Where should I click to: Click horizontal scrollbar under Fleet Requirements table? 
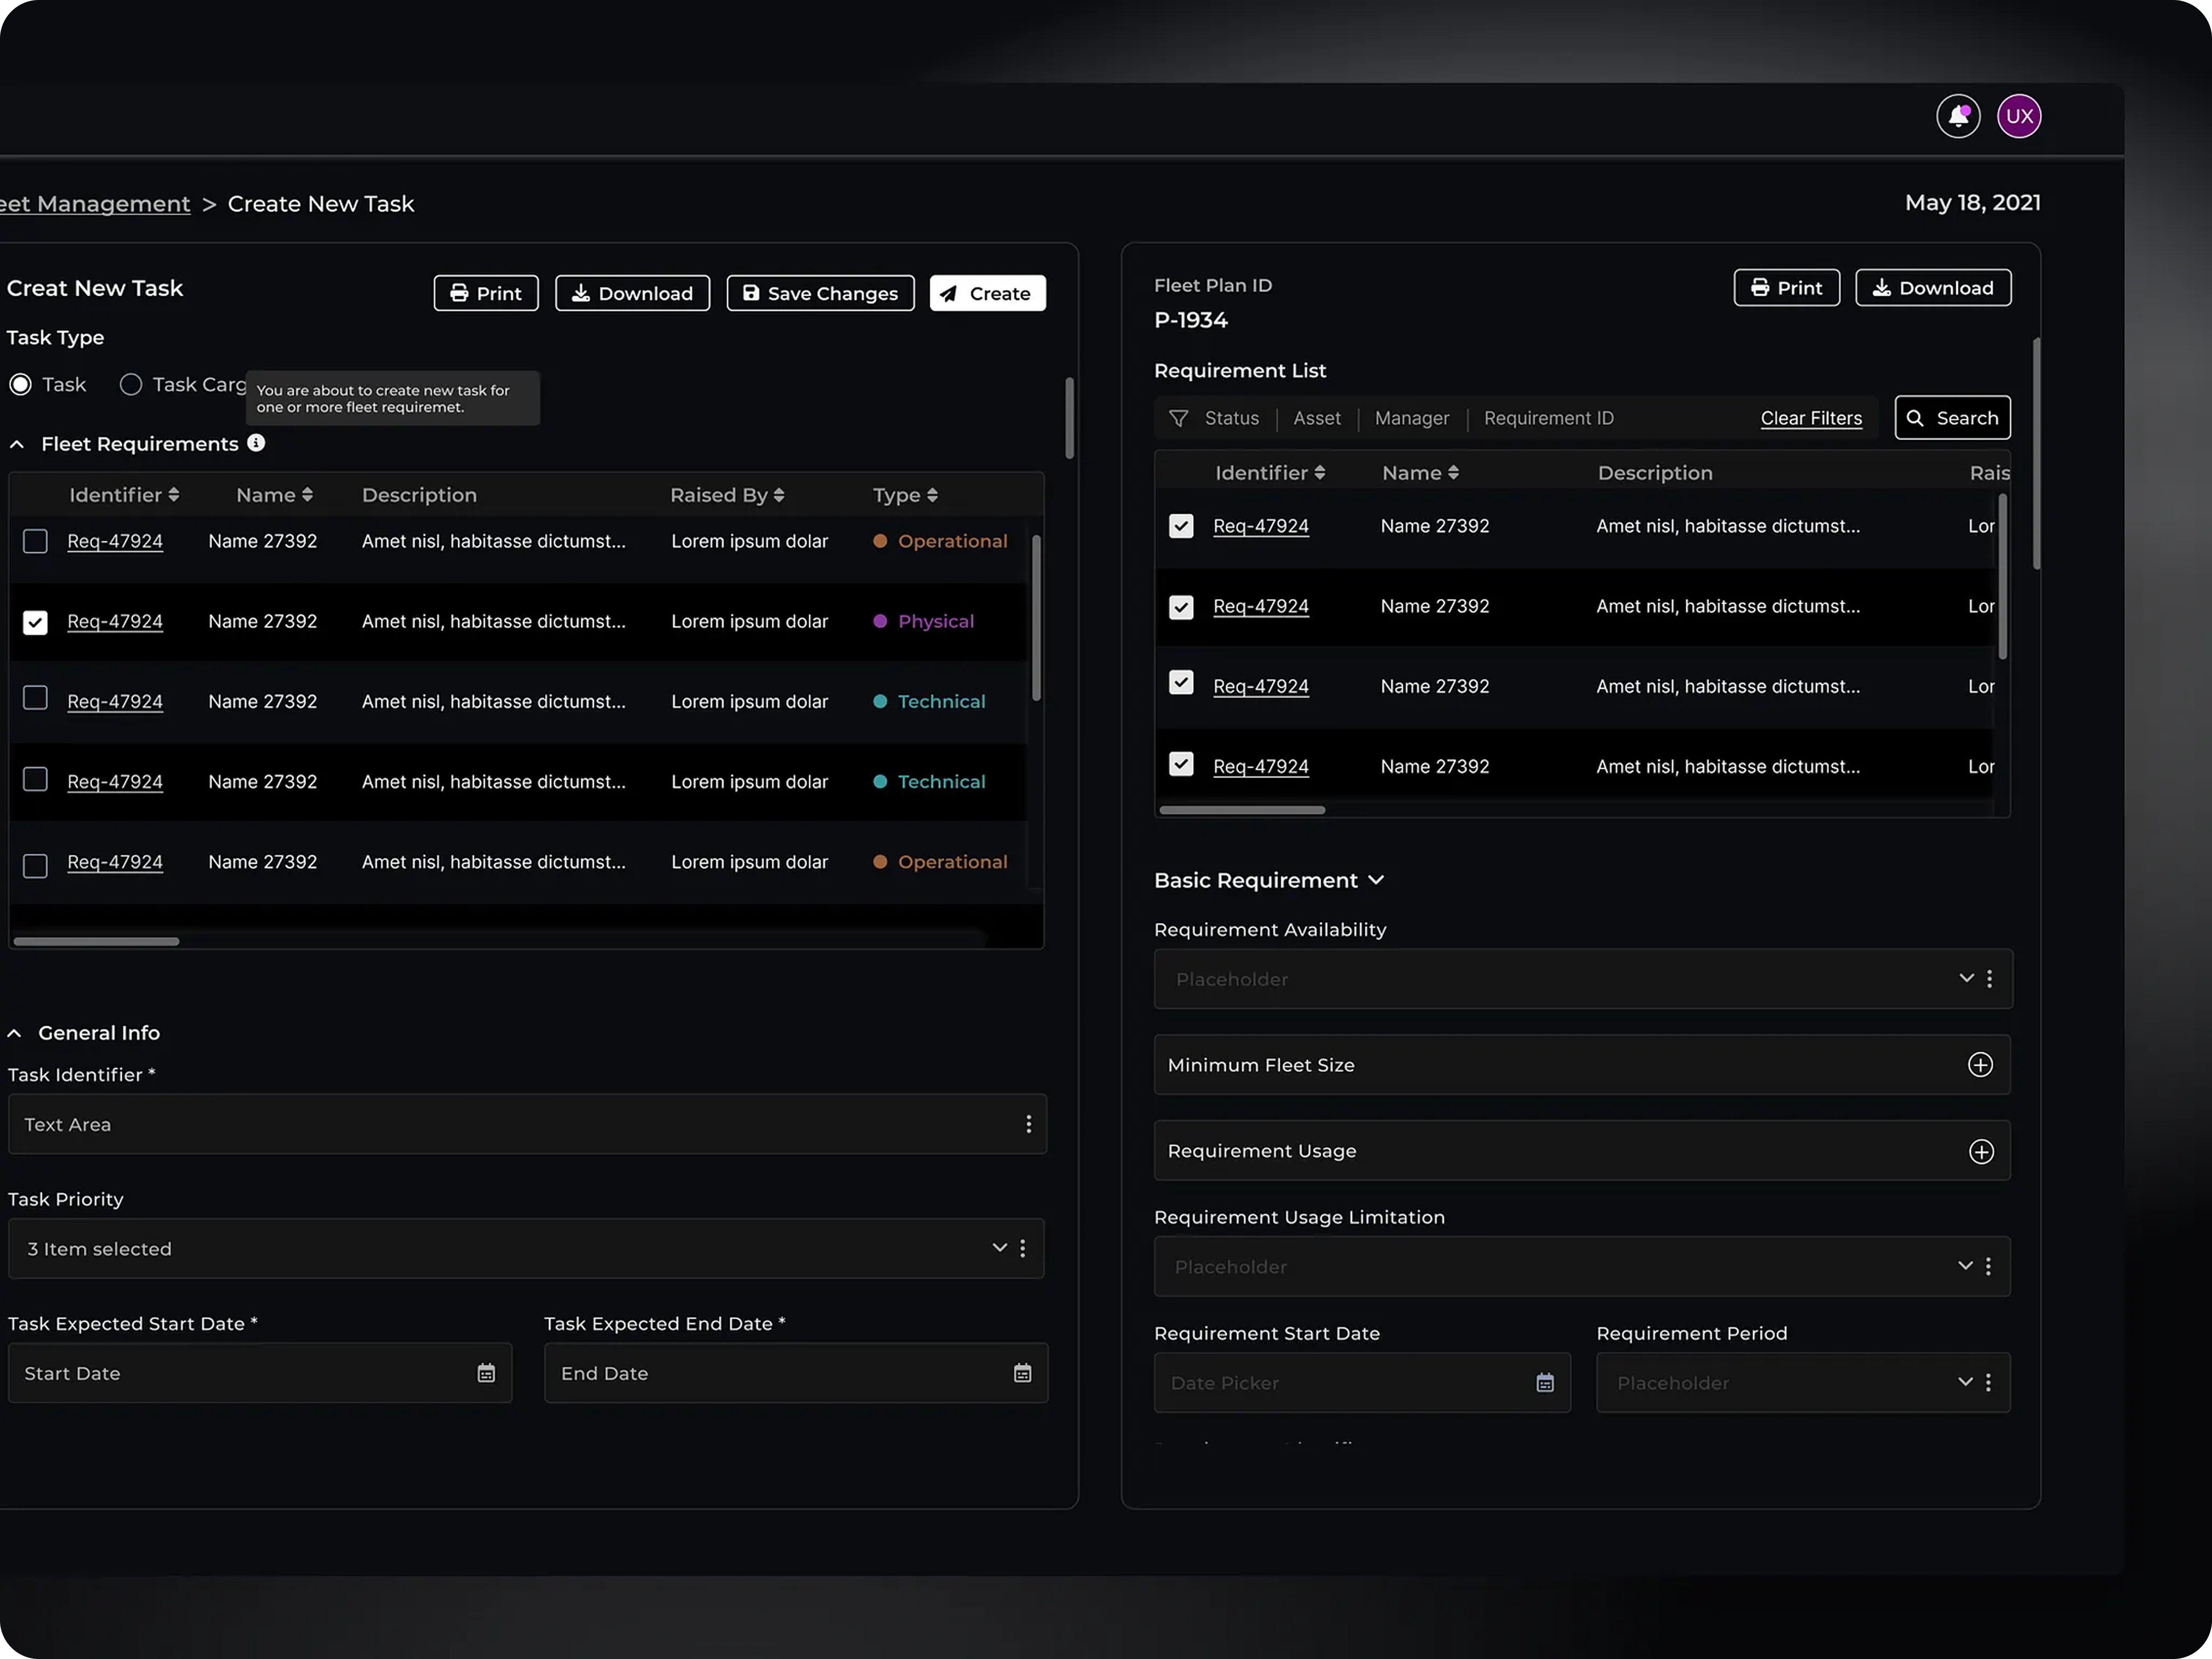[x=96, y=941]
